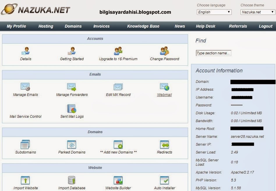Click the Bandwidth 0.00 / Unlimited MB value
The width and height of the screenshot is (276, 191).
246,121
